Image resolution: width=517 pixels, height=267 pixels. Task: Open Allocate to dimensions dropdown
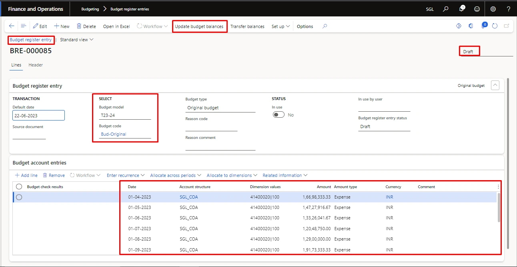tap(232, 175)
